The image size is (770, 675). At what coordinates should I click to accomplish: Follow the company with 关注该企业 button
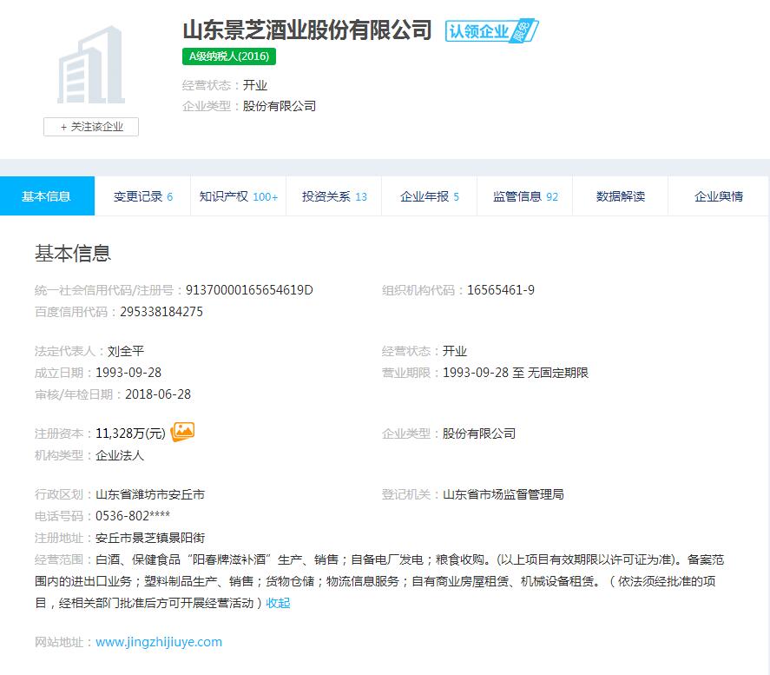(91, 127)
